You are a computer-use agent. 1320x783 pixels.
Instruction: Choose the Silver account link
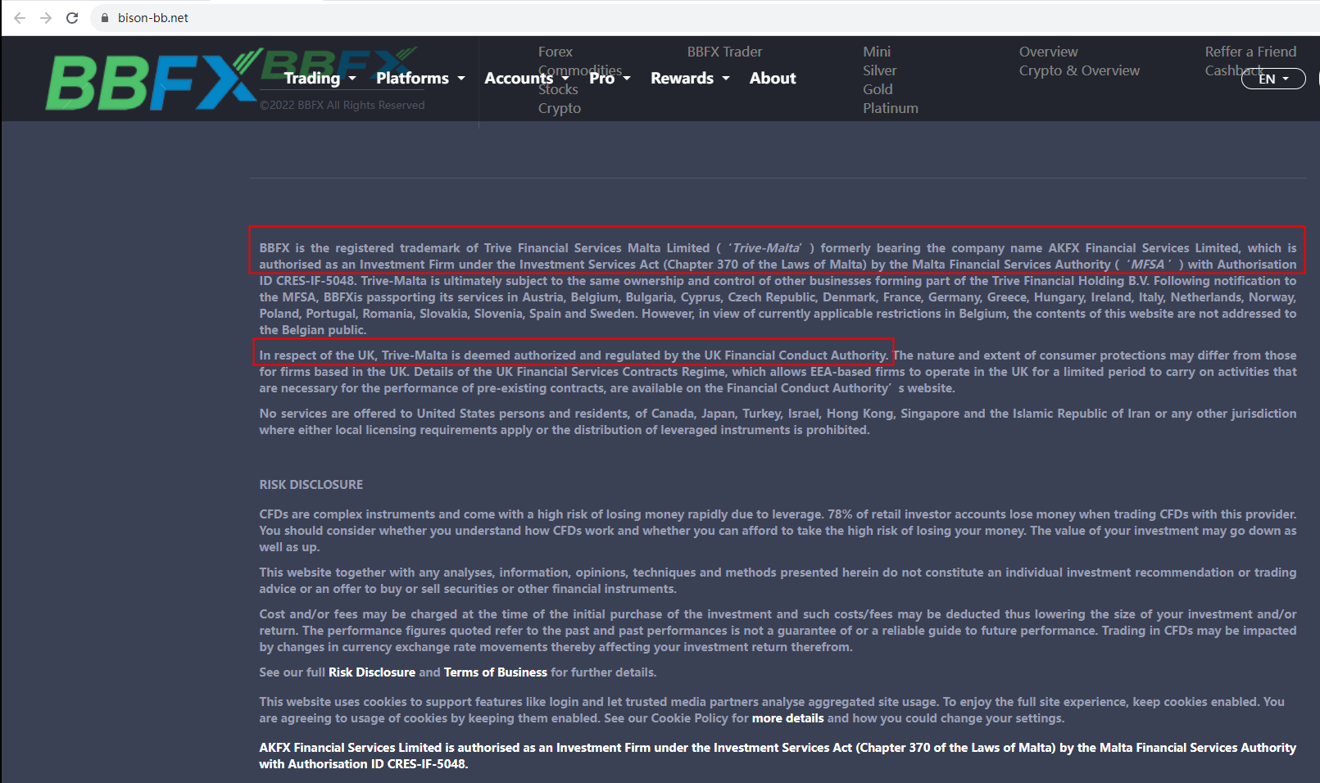pos(880,70)
